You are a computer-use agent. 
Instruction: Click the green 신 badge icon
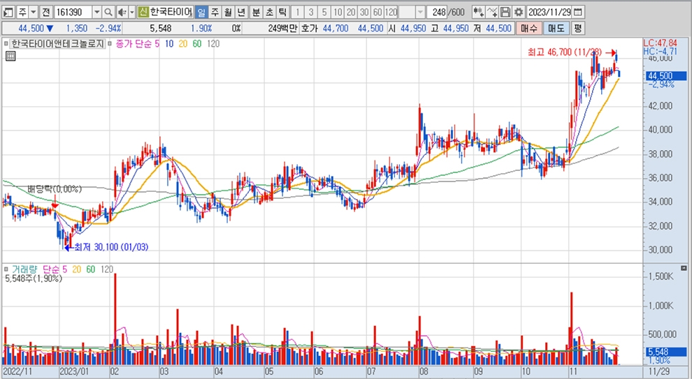point(143,12)
